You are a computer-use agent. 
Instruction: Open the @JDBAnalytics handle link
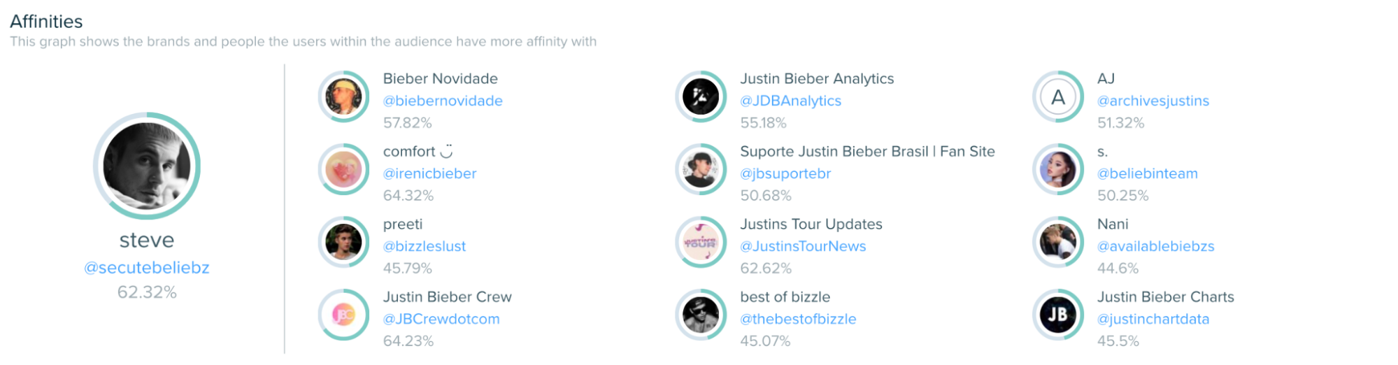coord(791,101)
